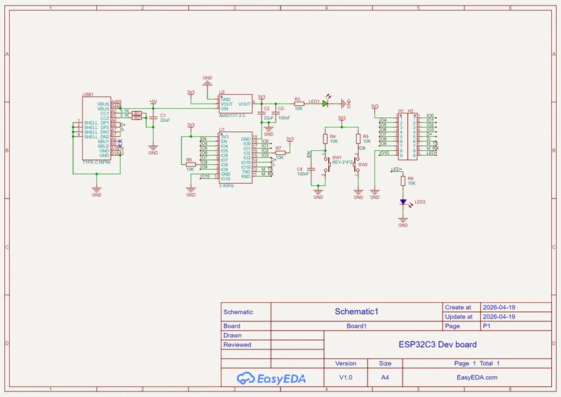
Task: Click the 22uF value of C1
Action: (165, 120)
